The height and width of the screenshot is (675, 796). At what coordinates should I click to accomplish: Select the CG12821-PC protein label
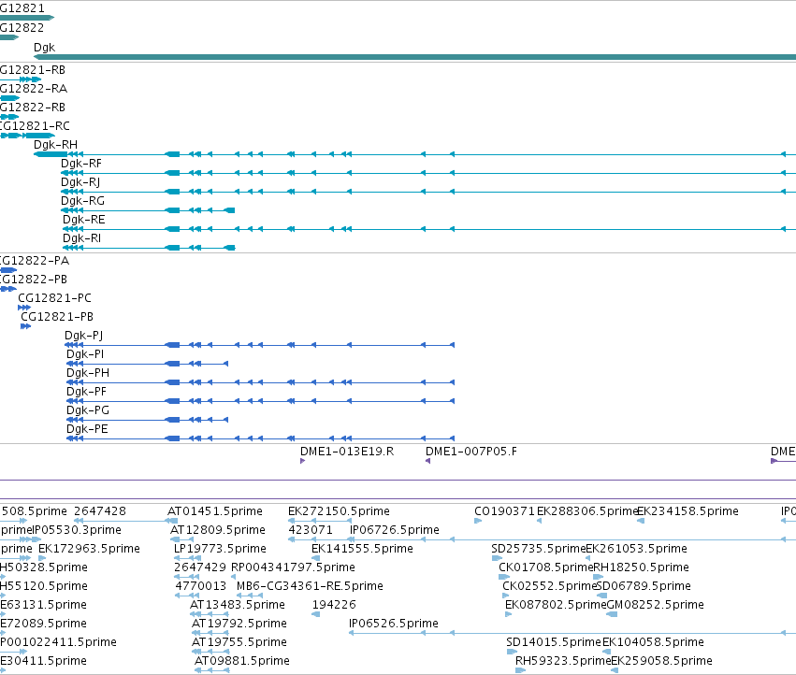click(x=55, y=298)
